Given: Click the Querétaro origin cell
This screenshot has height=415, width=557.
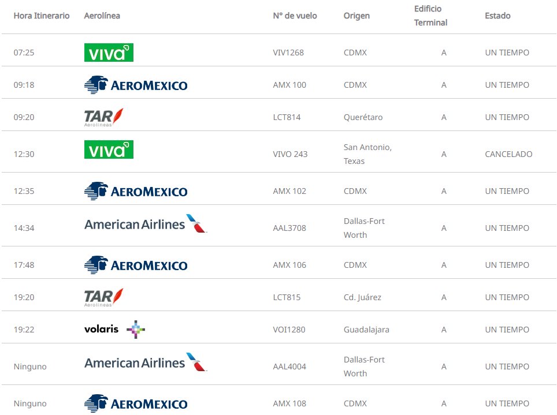Looking at the screenshot, I should [x=363, y=117].
